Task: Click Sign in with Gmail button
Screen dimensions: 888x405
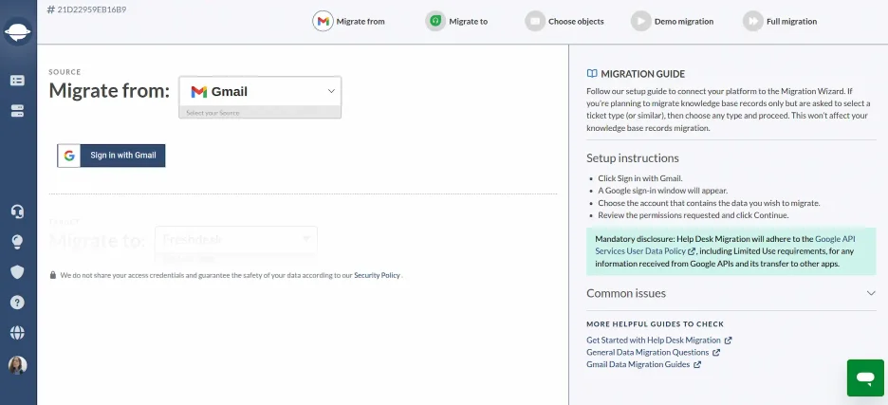Action: [x=111, y=156]
